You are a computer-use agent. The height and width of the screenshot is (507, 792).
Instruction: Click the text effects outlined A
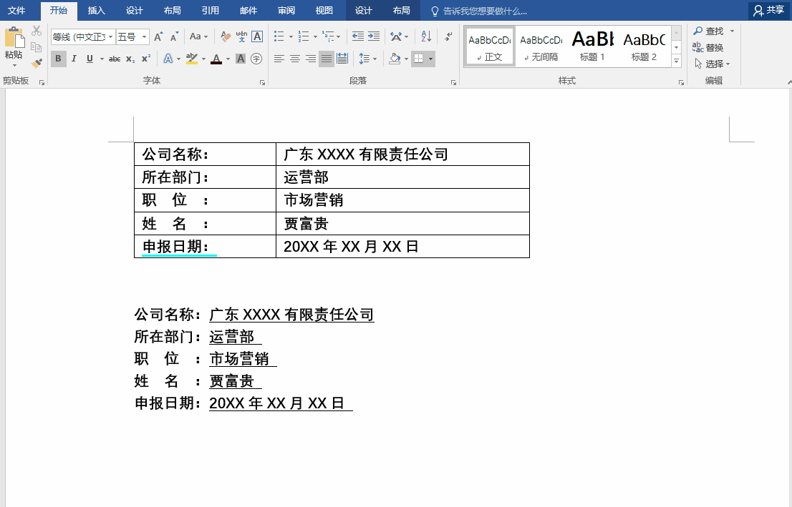click(x=168, y=59)
